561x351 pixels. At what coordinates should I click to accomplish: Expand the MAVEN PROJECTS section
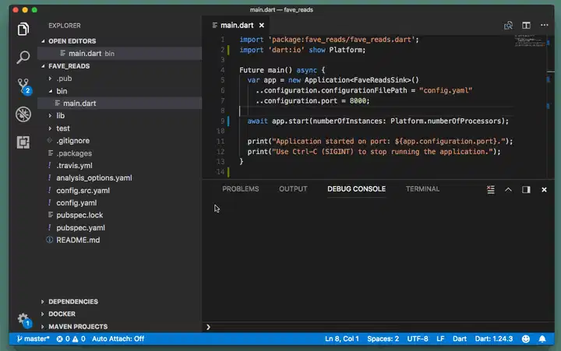tap(78, 327)
